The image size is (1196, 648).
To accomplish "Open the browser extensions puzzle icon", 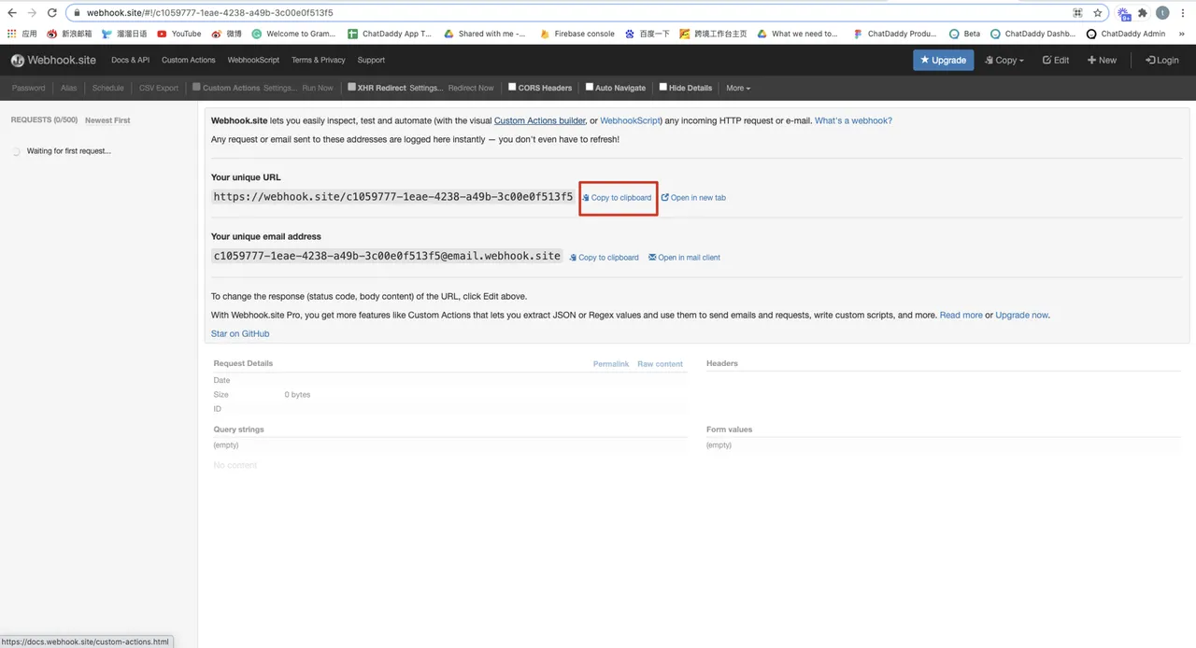I will click(x=1142, y=13).
